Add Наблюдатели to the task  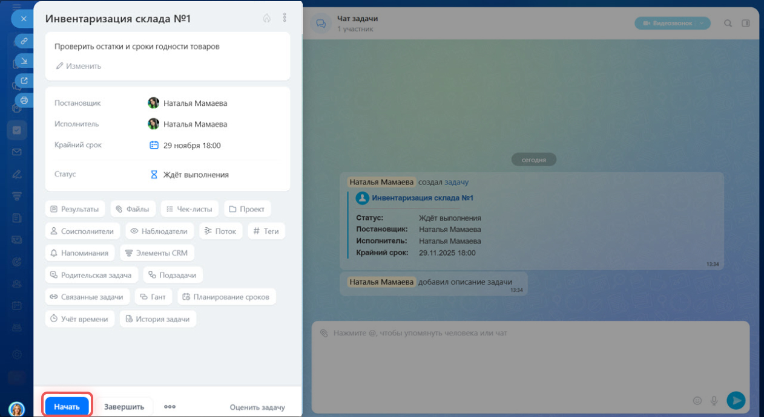(x=160, y=231)
